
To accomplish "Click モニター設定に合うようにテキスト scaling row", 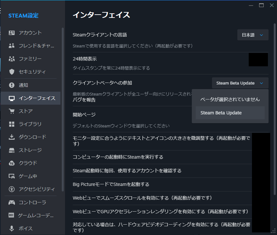I will click(162, 141).
